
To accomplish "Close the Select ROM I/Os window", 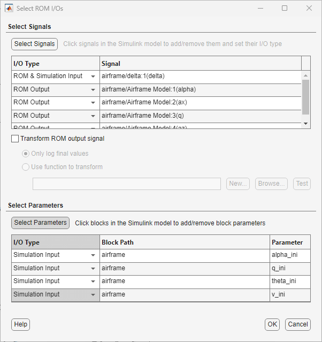I will 309,8.
